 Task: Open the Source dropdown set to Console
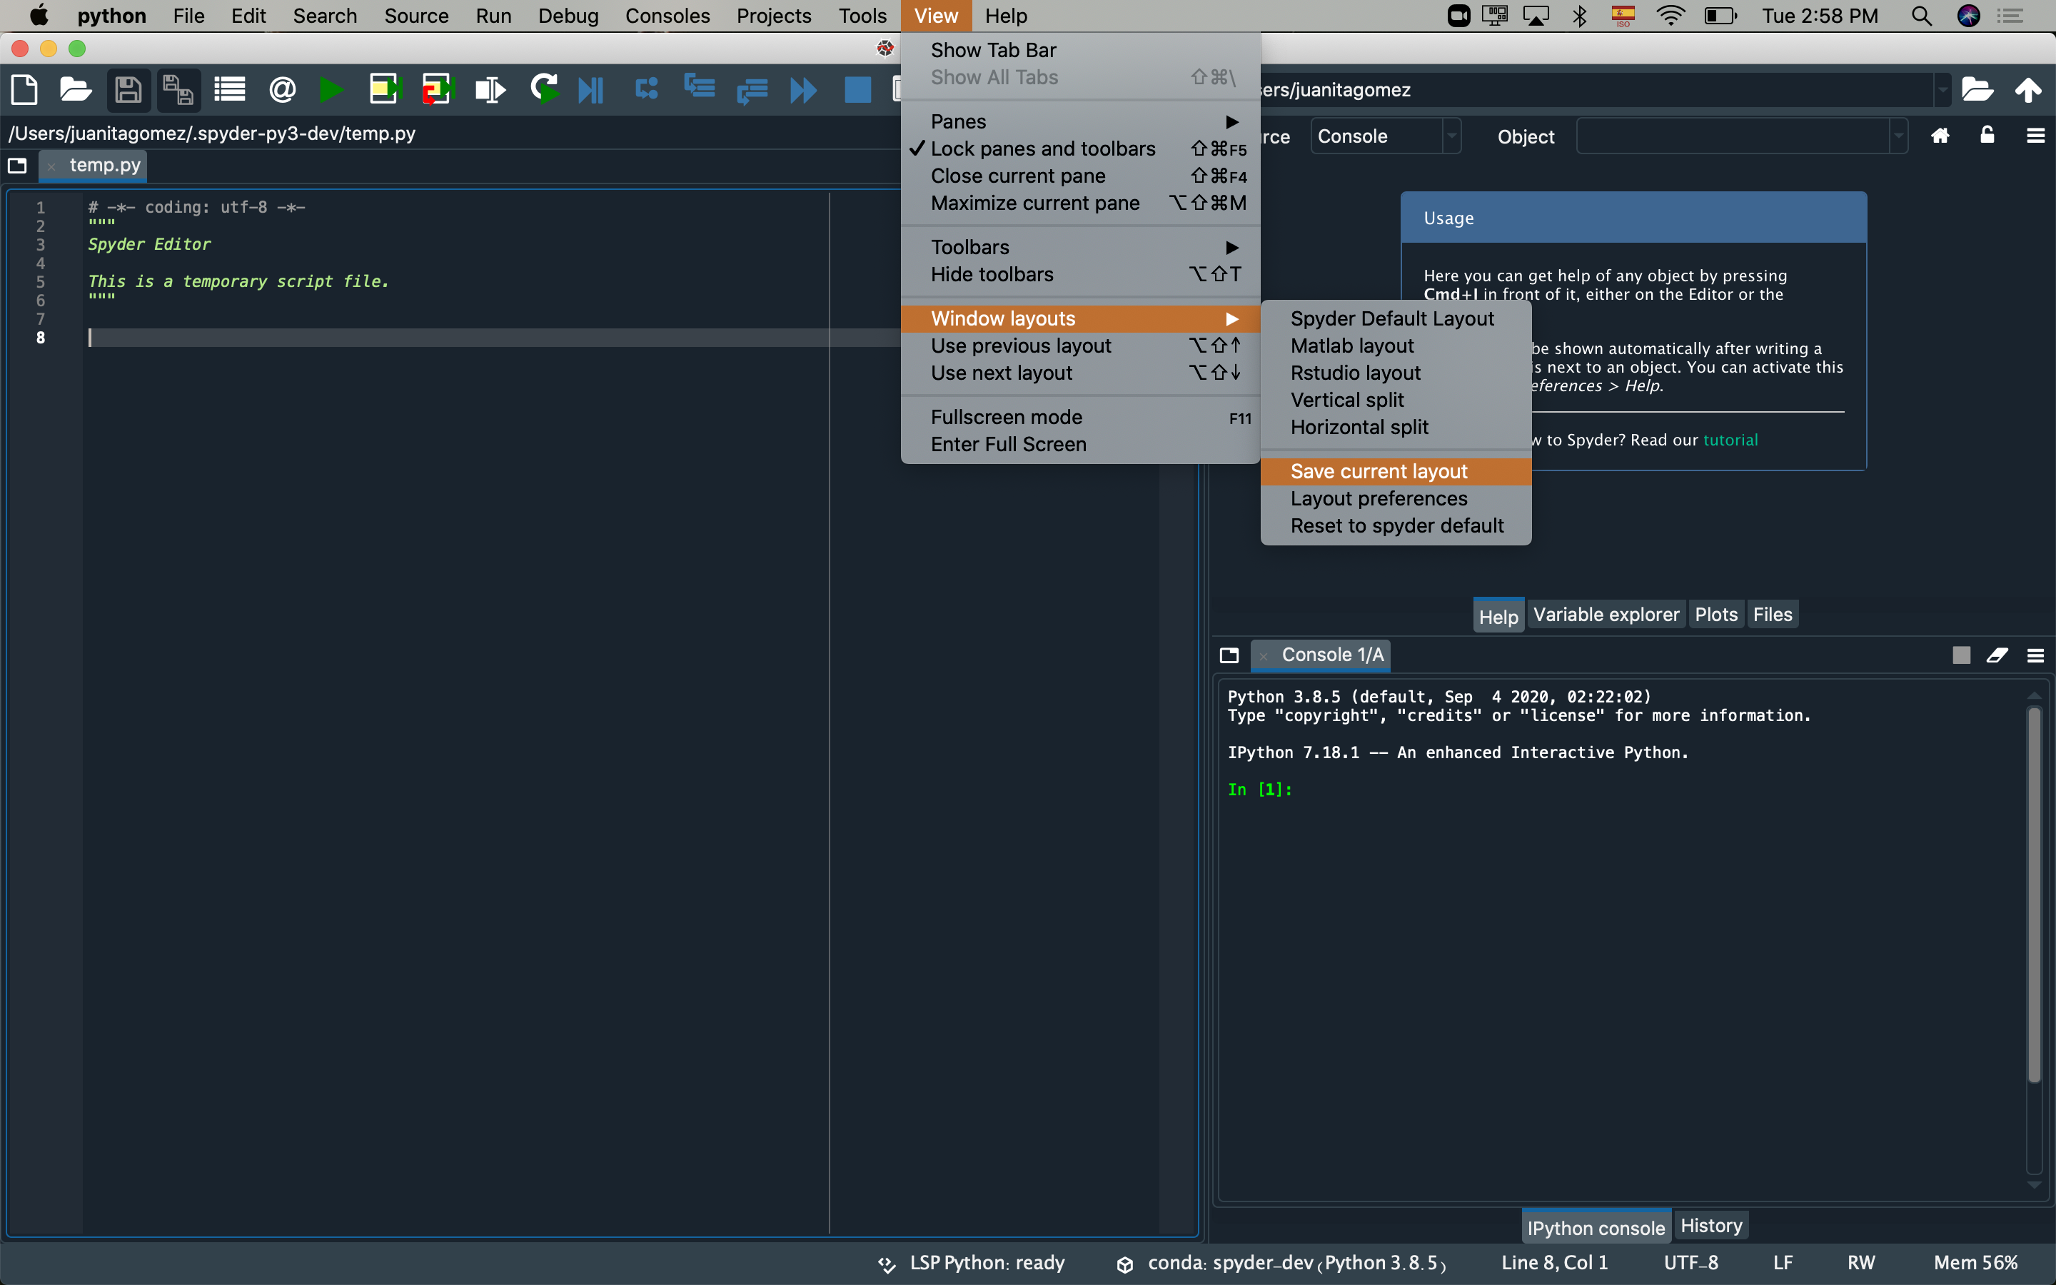(1385, 135)
